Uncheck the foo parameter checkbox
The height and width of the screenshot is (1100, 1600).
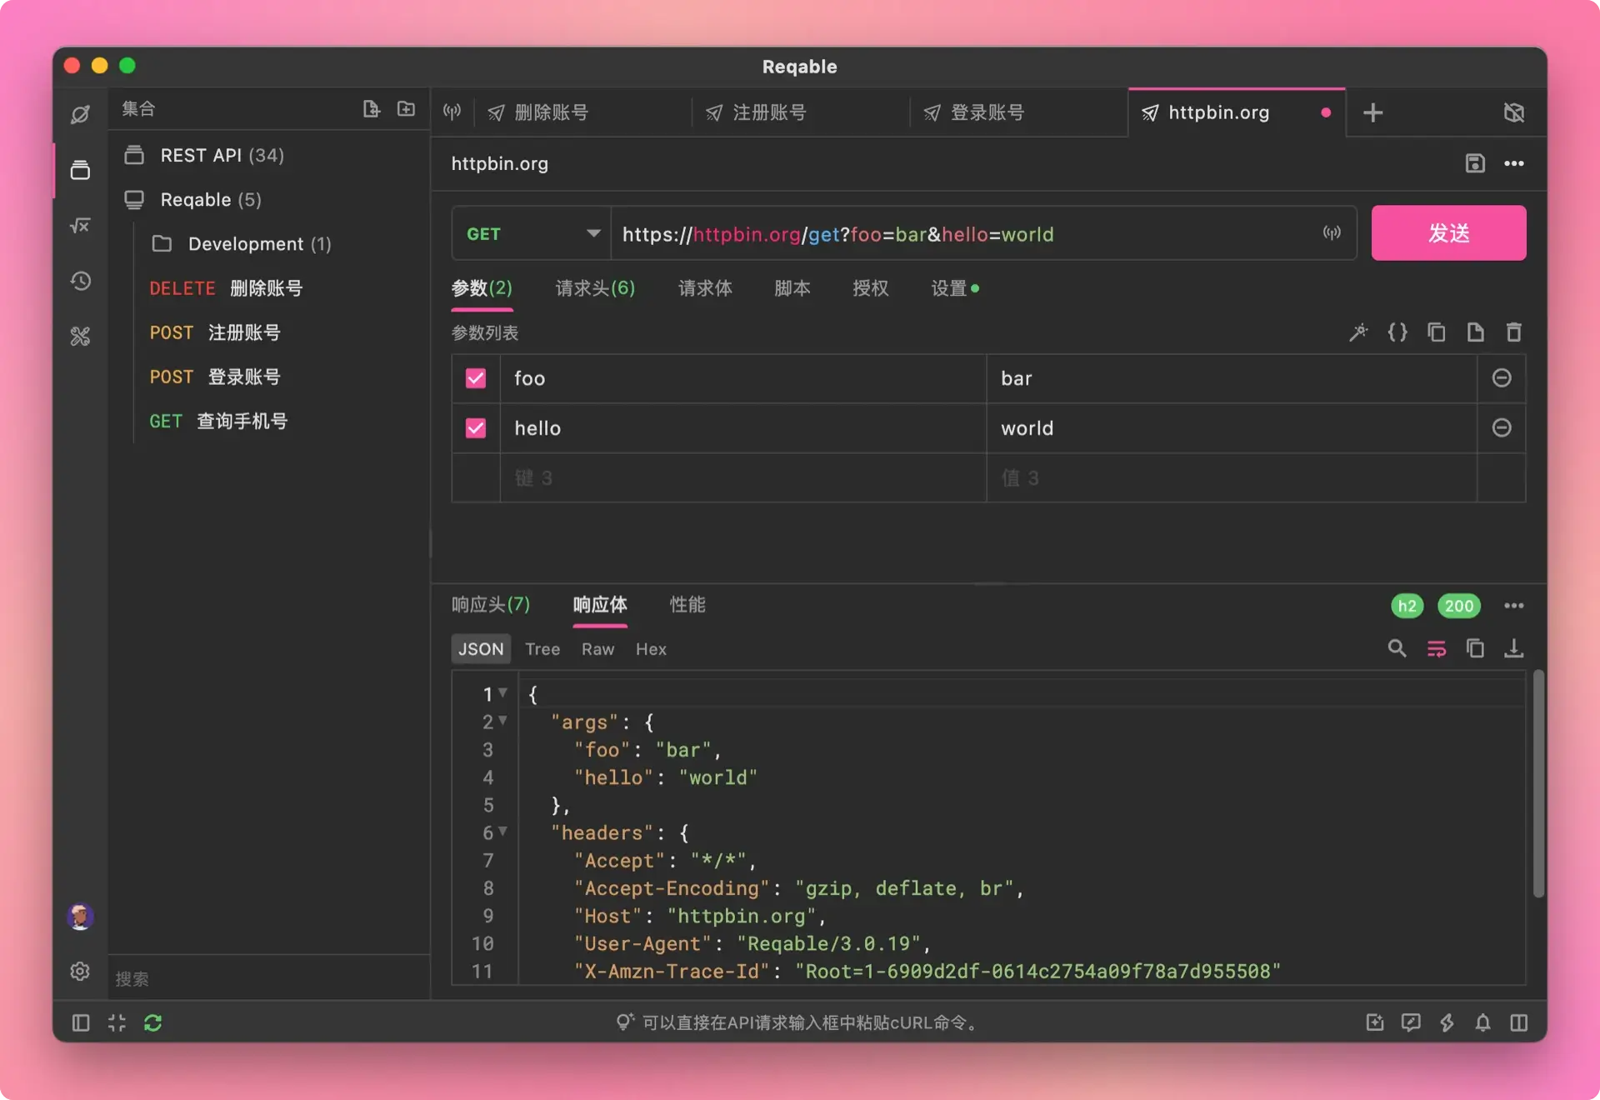coord(475,377)
